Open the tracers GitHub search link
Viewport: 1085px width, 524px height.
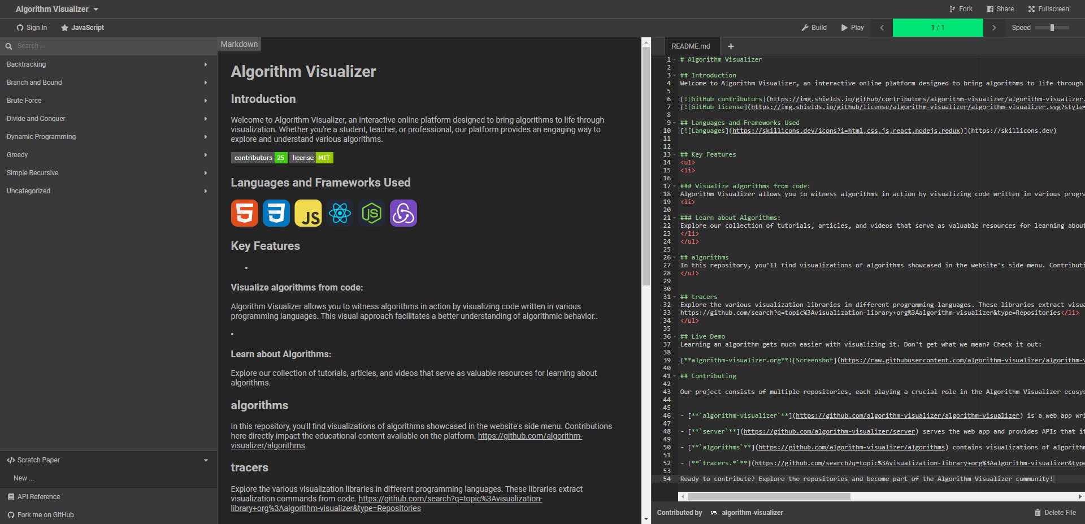[x=450, y=499]
